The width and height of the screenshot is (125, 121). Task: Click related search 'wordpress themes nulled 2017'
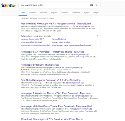pyautogui.click(x=32, y=39)
